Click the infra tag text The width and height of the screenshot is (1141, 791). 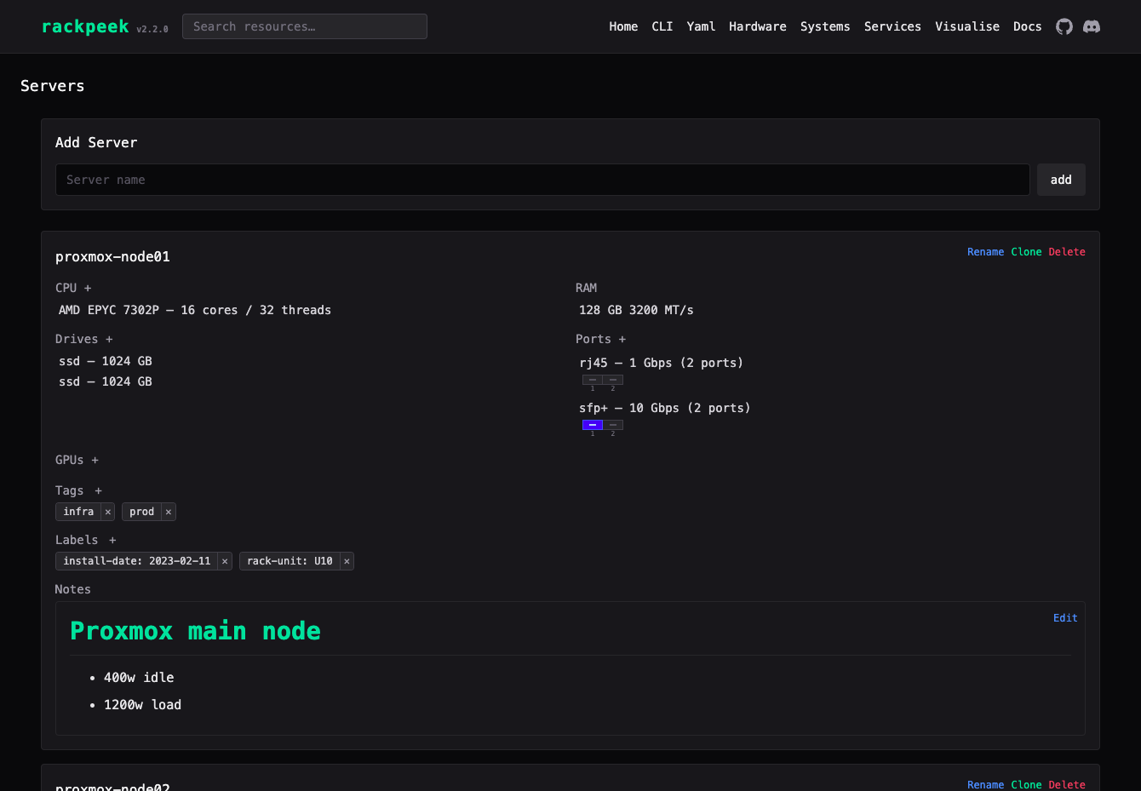(78, 512)
